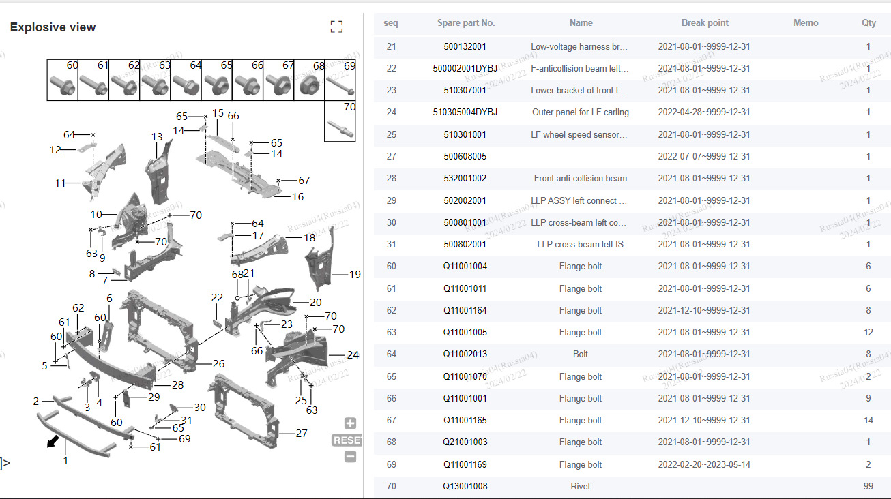Click part callout 24 in diagram

tap(353, 354)
